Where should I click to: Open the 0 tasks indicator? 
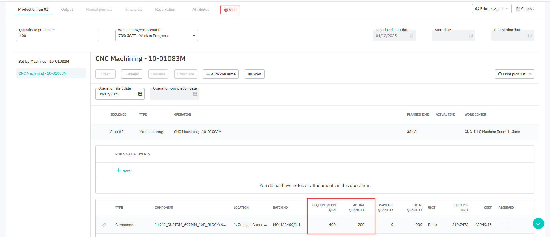click(525, 9)
